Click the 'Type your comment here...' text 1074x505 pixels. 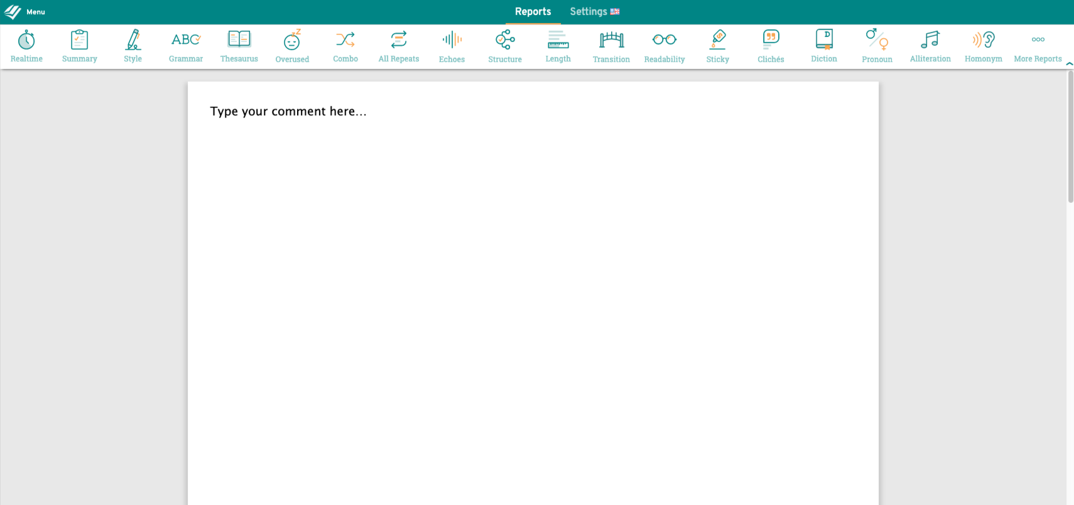[x=288, y=111]
